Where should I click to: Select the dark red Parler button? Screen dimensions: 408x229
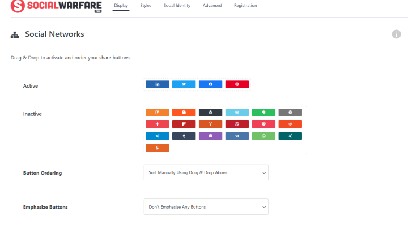(x=237, y=124)
